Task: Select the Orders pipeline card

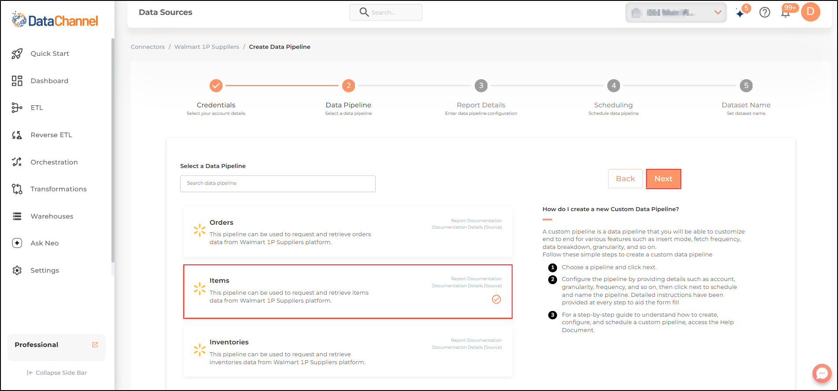Action: click(348, 232)
